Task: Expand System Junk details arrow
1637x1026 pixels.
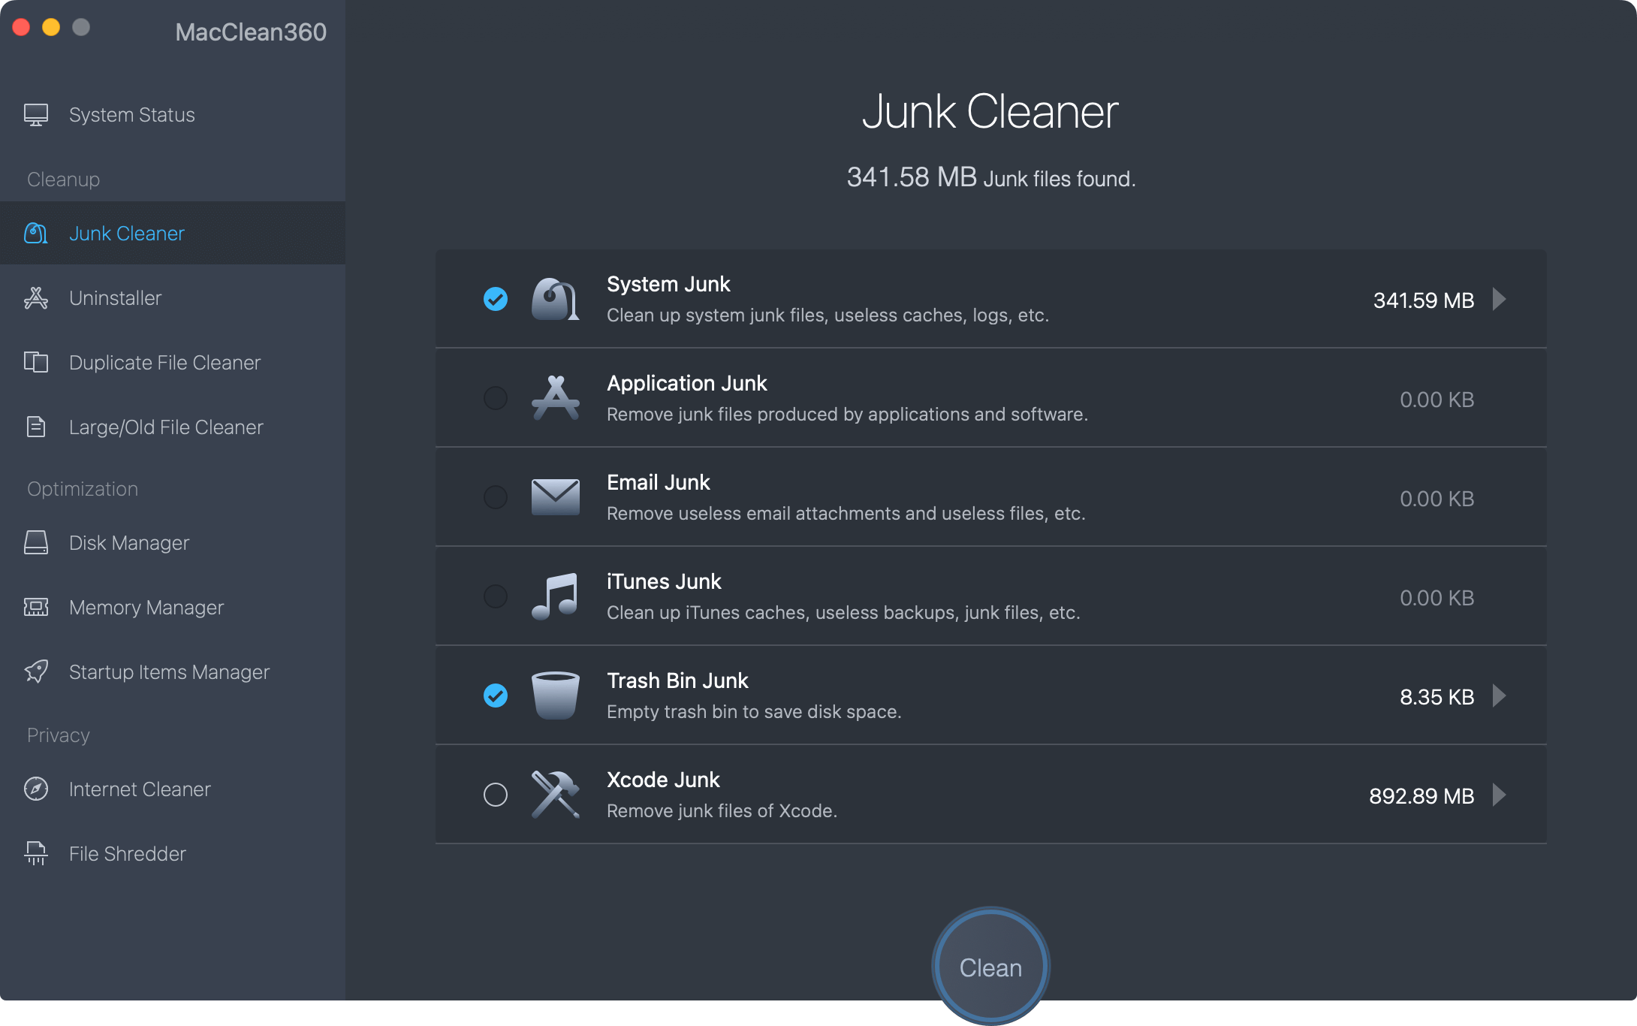Action: click(1500, 299)
